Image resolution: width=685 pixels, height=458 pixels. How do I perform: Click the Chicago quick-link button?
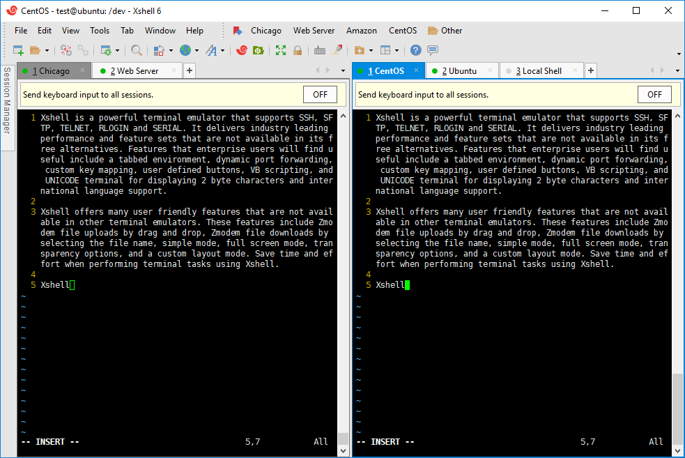point(266,31)
